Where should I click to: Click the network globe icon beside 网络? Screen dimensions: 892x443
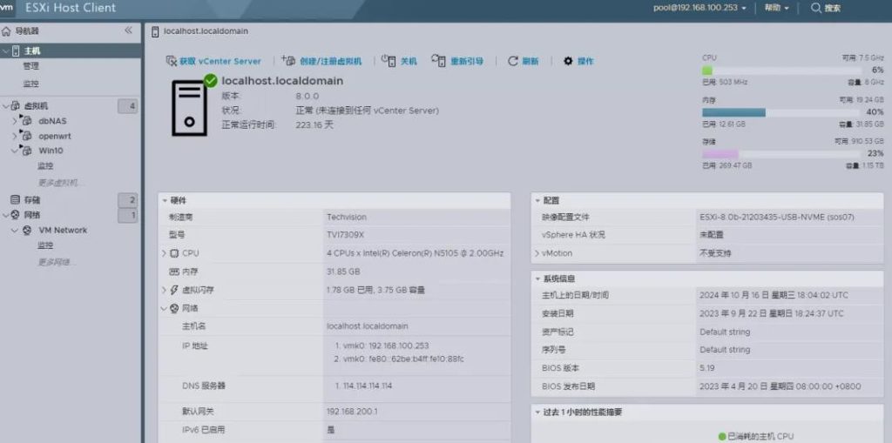pyautogui.click(x=16, y=215)
